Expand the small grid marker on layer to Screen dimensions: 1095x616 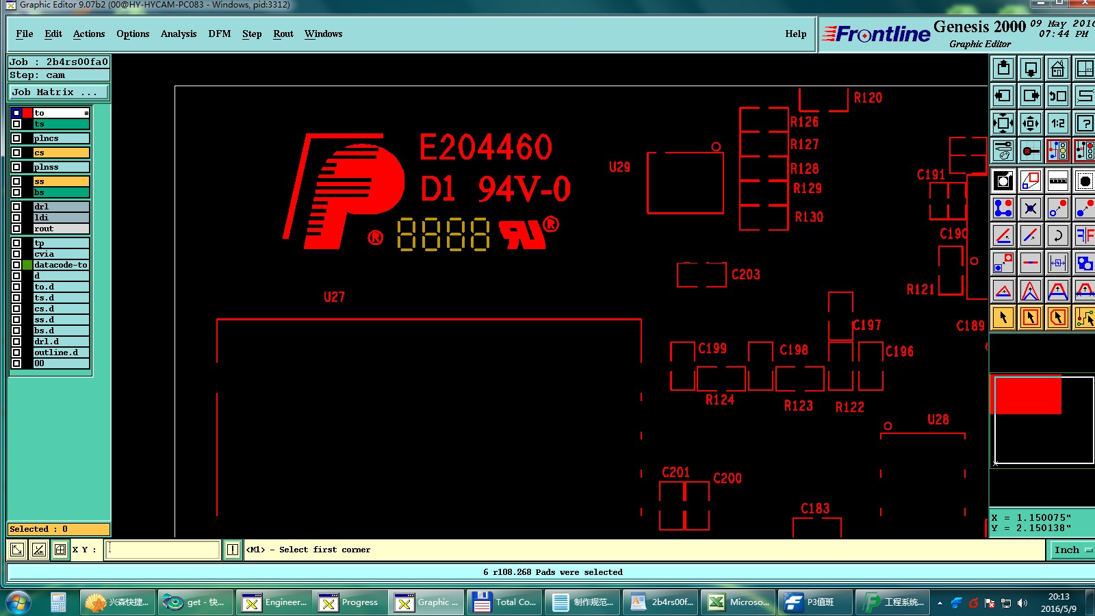click(86, 113)
